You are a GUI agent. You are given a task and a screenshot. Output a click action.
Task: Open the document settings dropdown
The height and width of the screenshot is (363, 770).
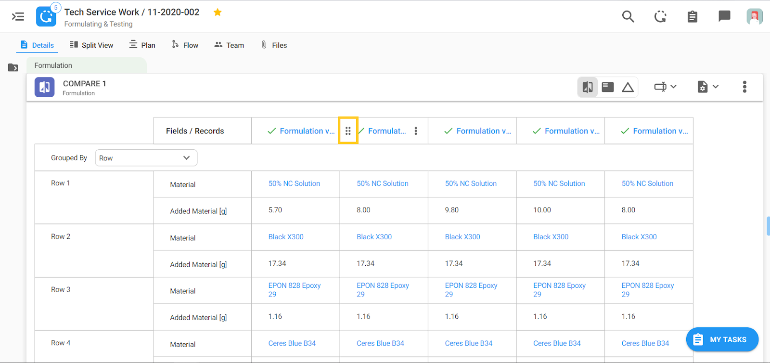[x=708, y=87]
